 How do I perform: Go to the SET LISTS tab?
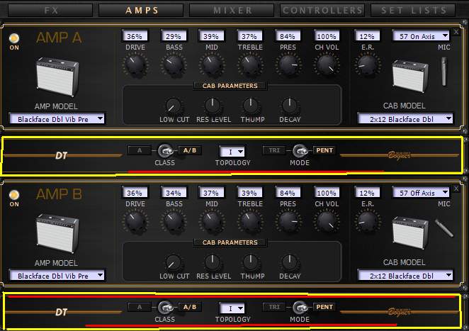click(x=413, y=11)
